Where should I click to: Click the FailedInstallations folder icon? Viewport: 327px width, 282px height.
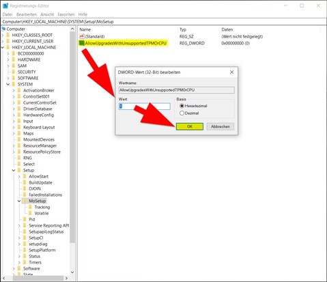pyautogui.click(x=25, y=195)
